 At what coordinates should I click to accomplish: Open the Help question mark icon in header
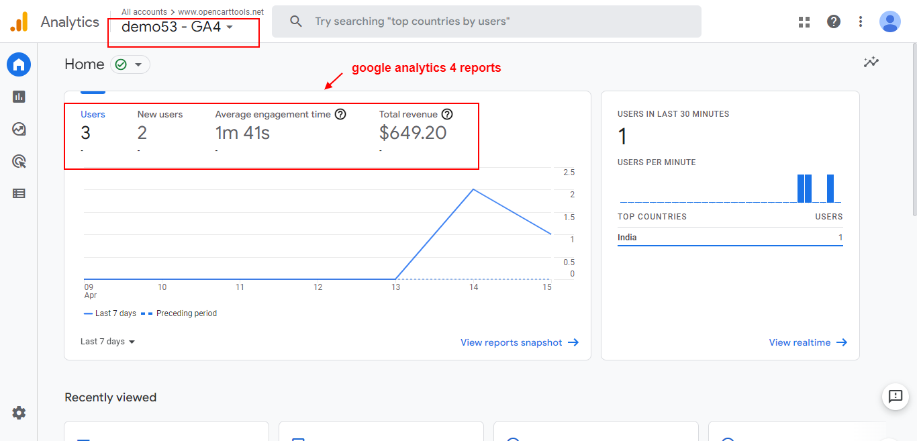click(x=834, y=21)
